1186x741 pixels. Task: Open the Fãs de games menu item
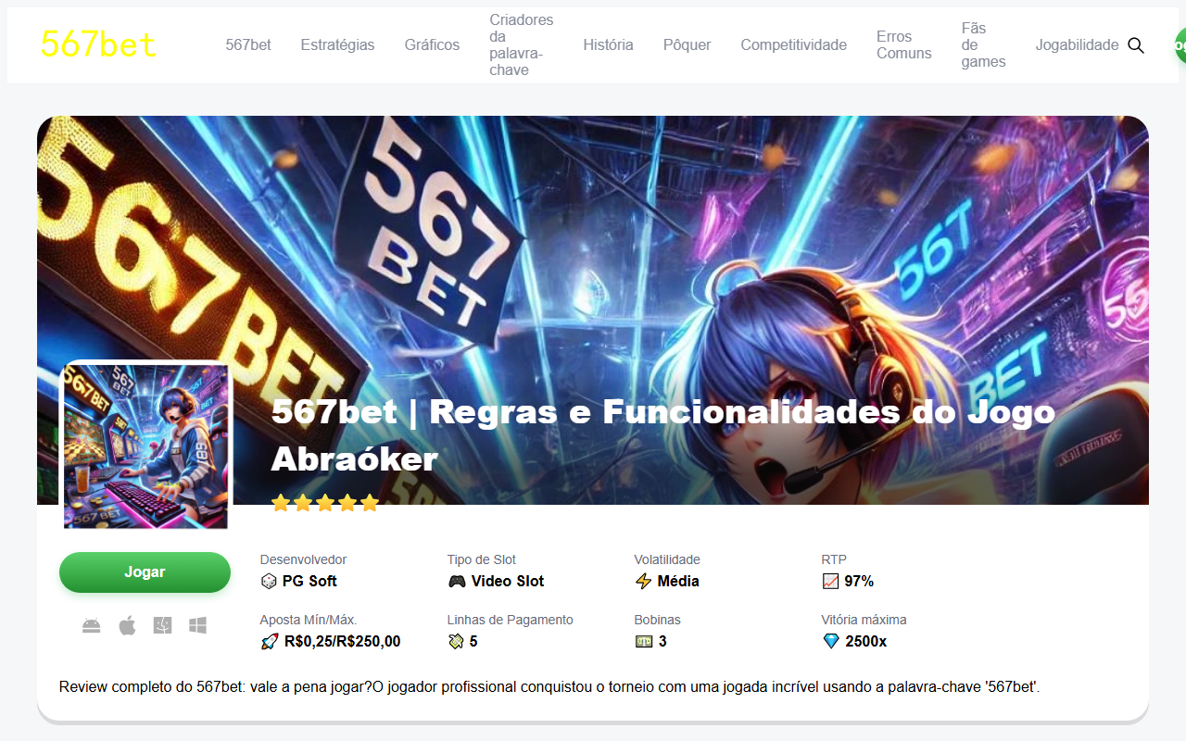pos(983,45)
